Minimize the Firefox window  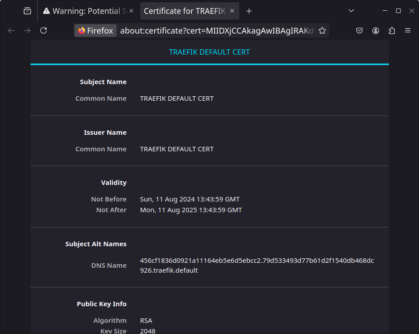[x=385, y=11]
